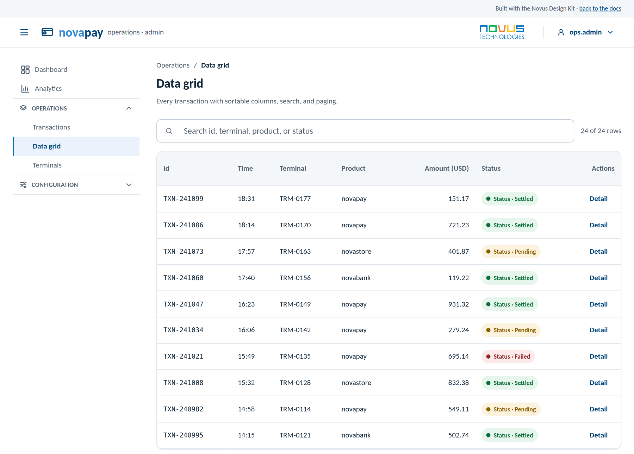Open Detail for TXN-240995
The width and height of the screenshot is (634, 454).
pos(598,435)
